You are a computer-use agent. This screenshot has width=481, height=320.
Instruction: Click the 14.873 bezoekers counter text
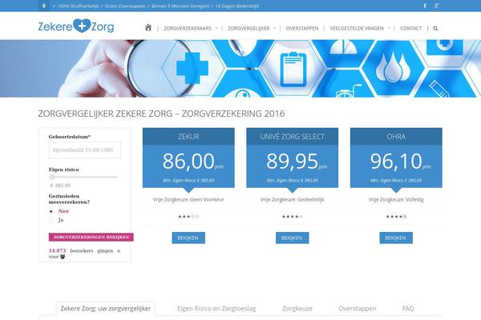pyautogui.click(x=84, y=254)
